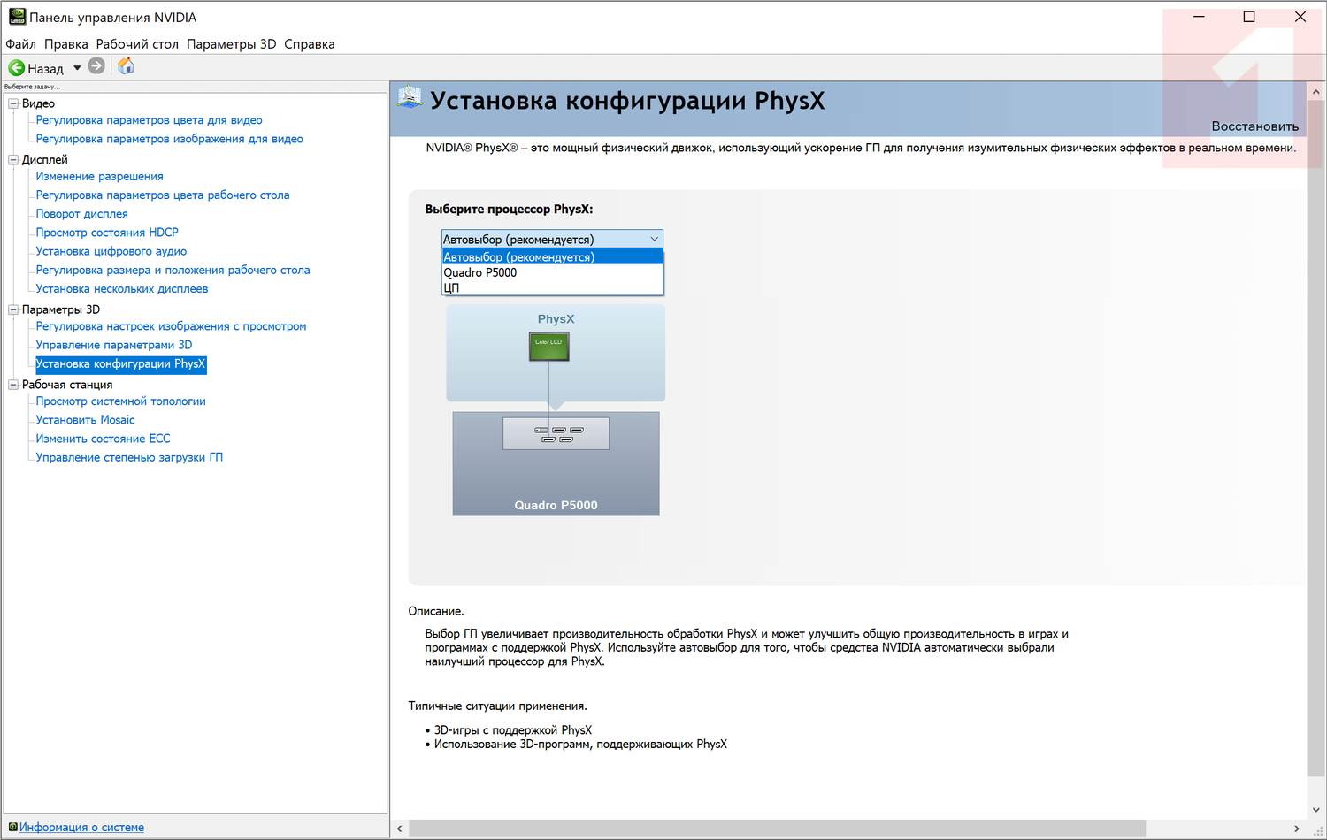Choose Quadro P5000 from the dropdown list
This screenshot has height=840, width=1327.
552,272
